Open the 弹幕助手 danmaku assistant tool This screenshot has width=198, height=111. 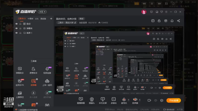(x=20, y=70)
